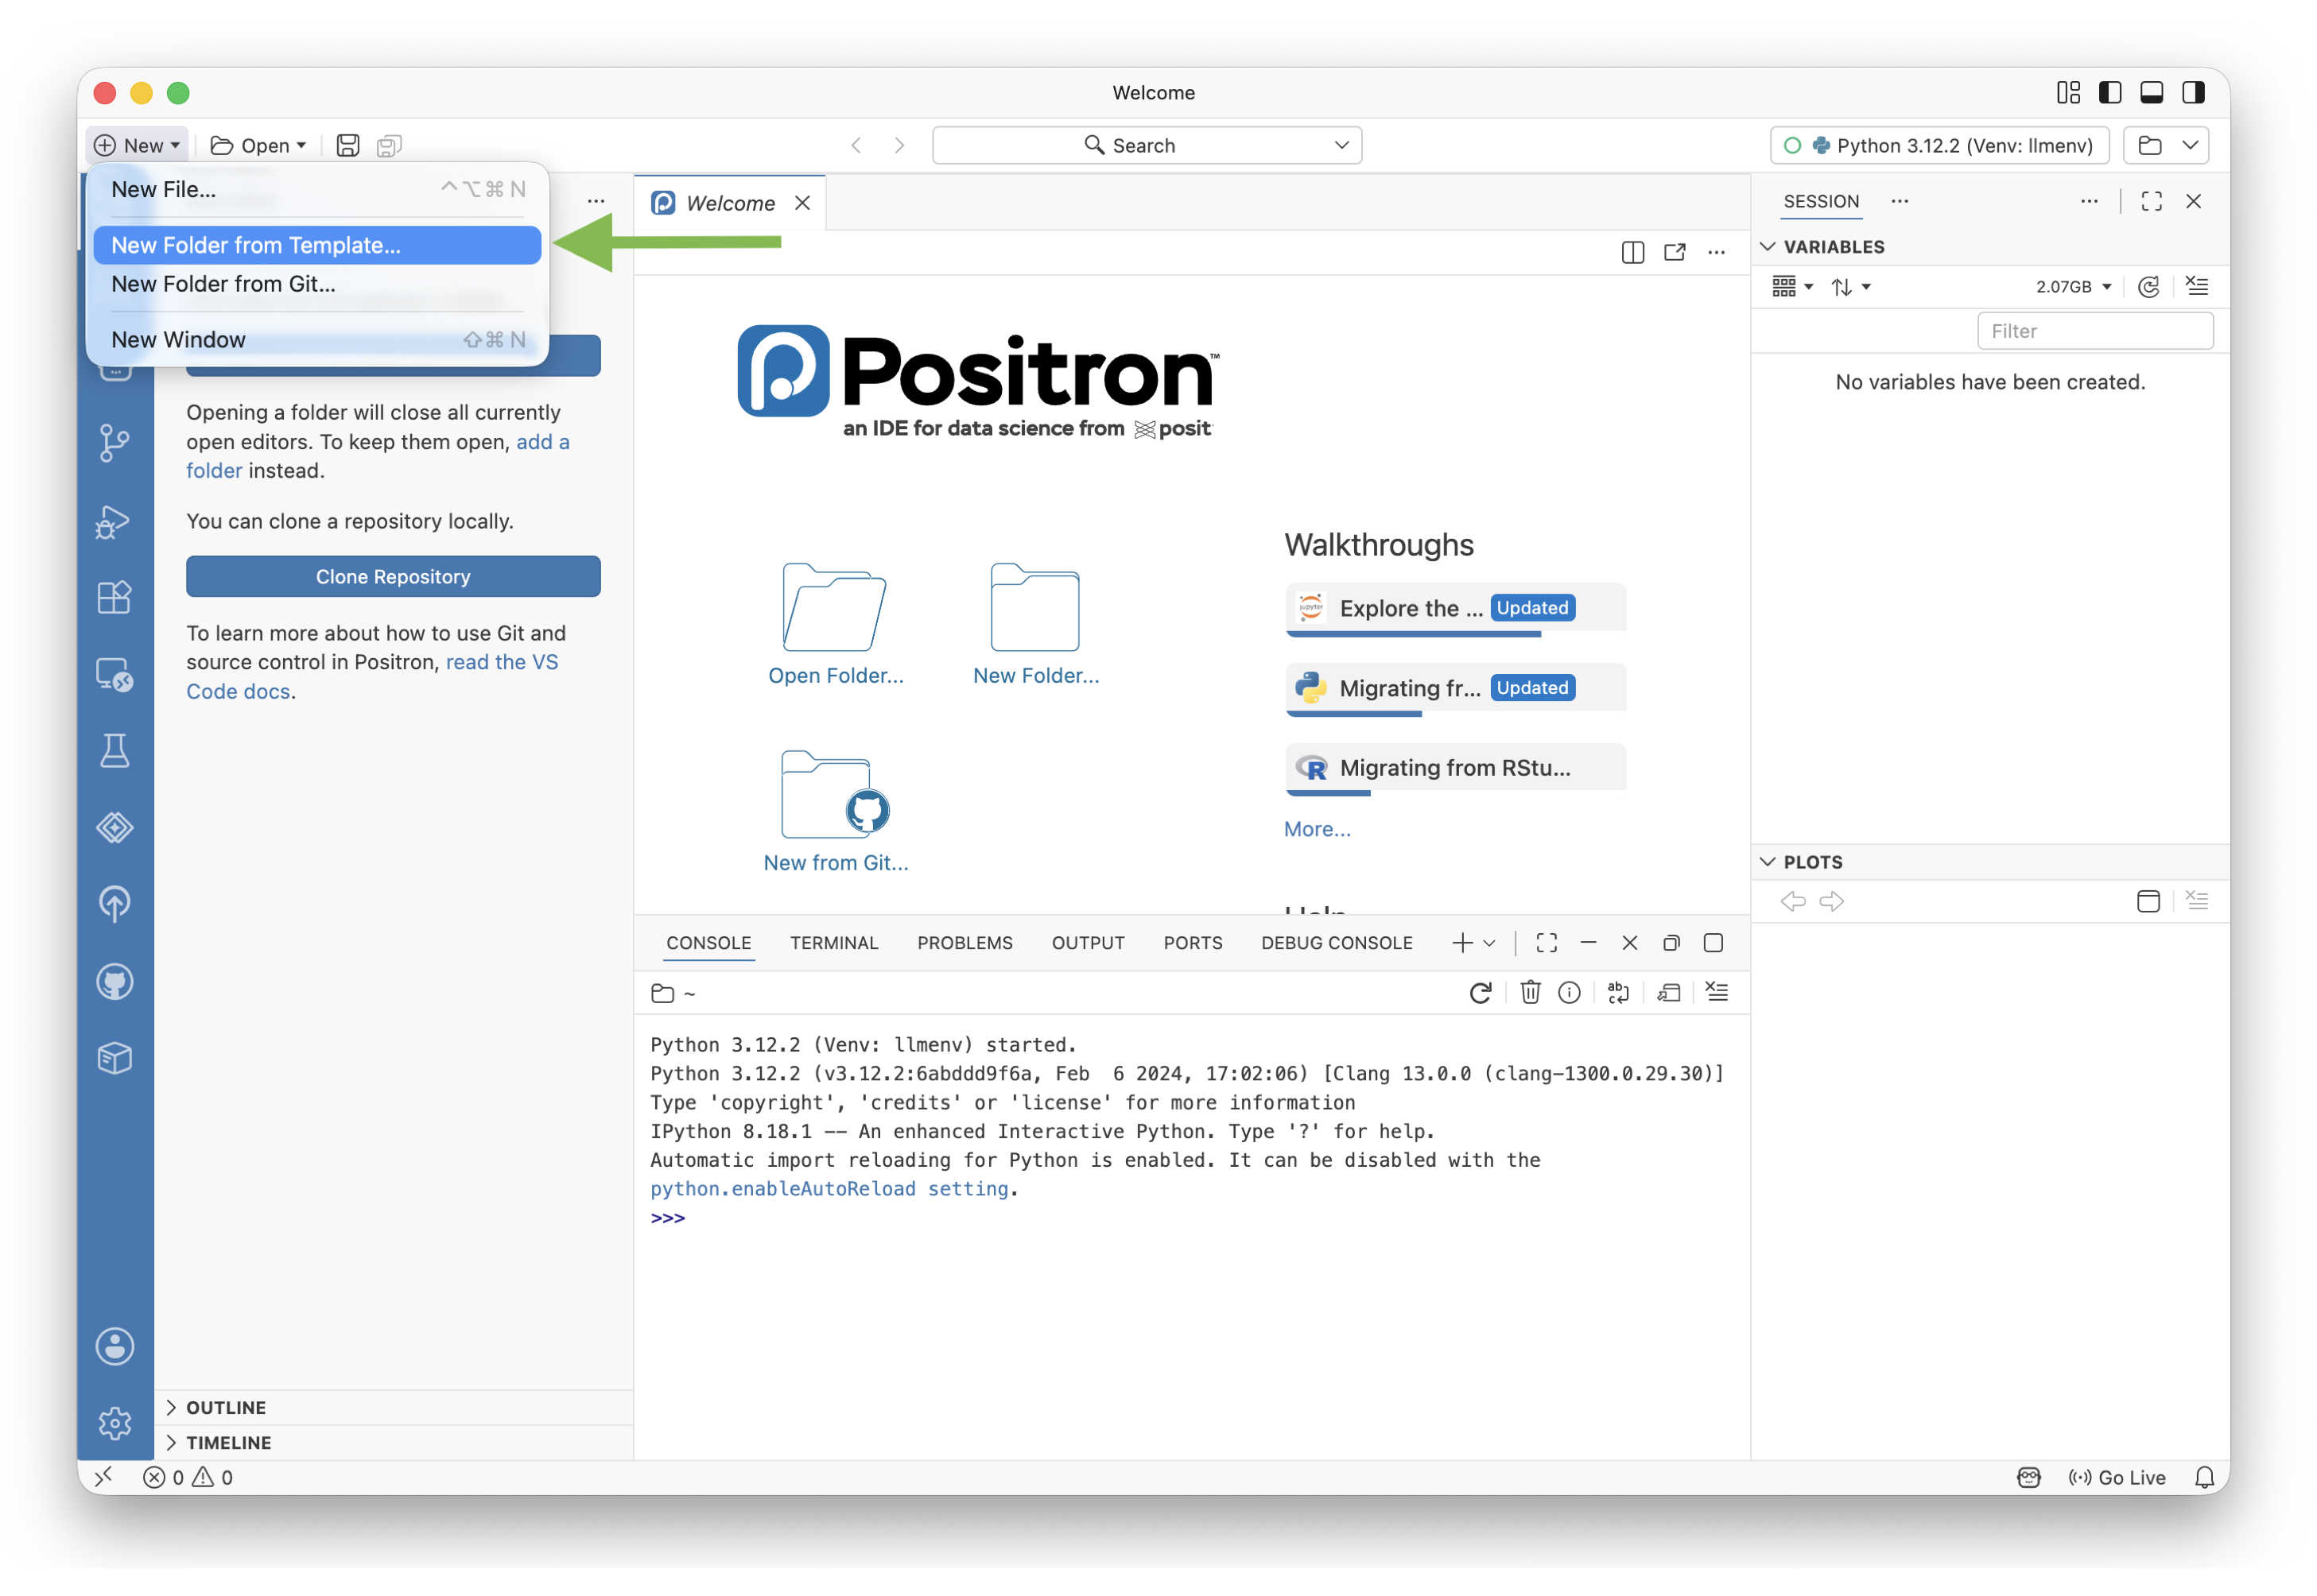Collapse the PLOTS section
2317x1596 pixels.
pyautogui.click(x=1767, y=862)
